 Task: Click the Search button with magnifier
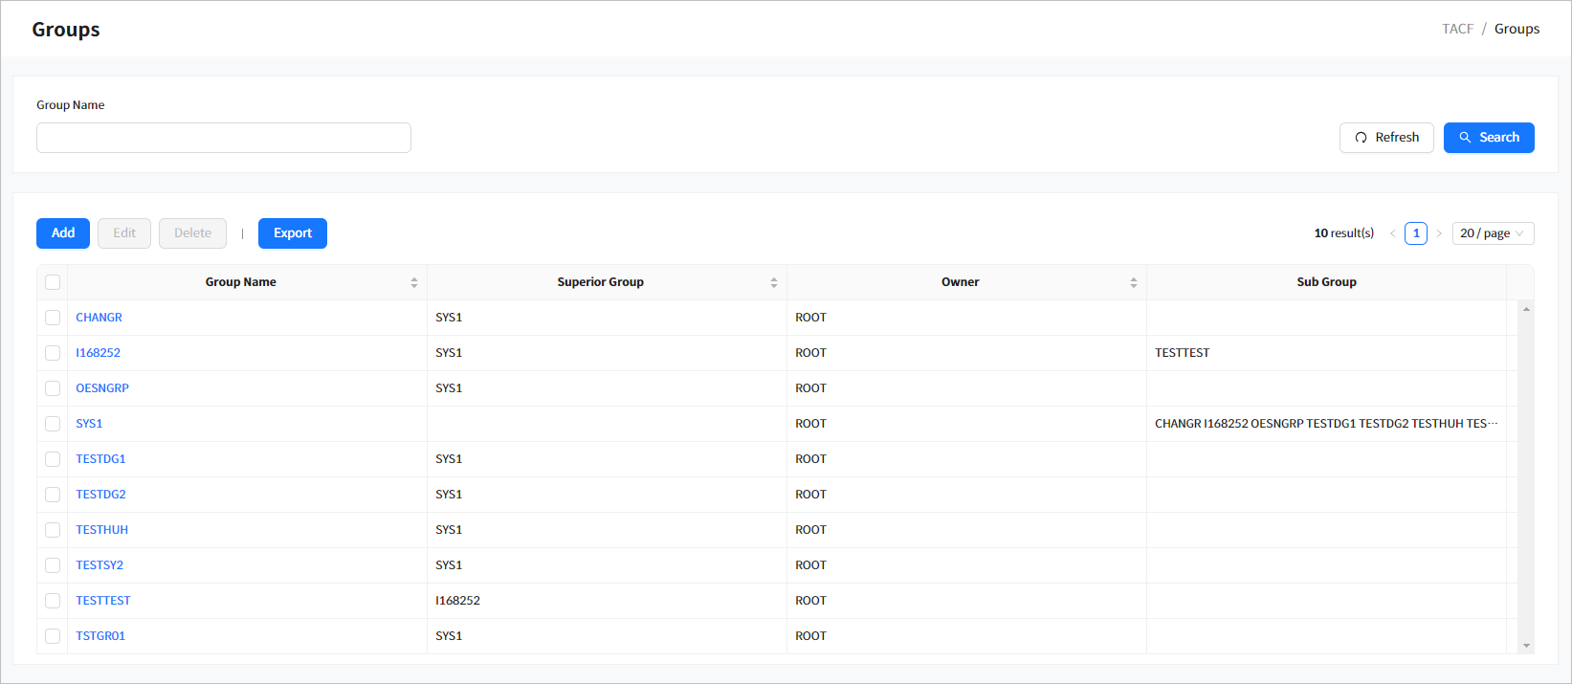pos(1488,138)
